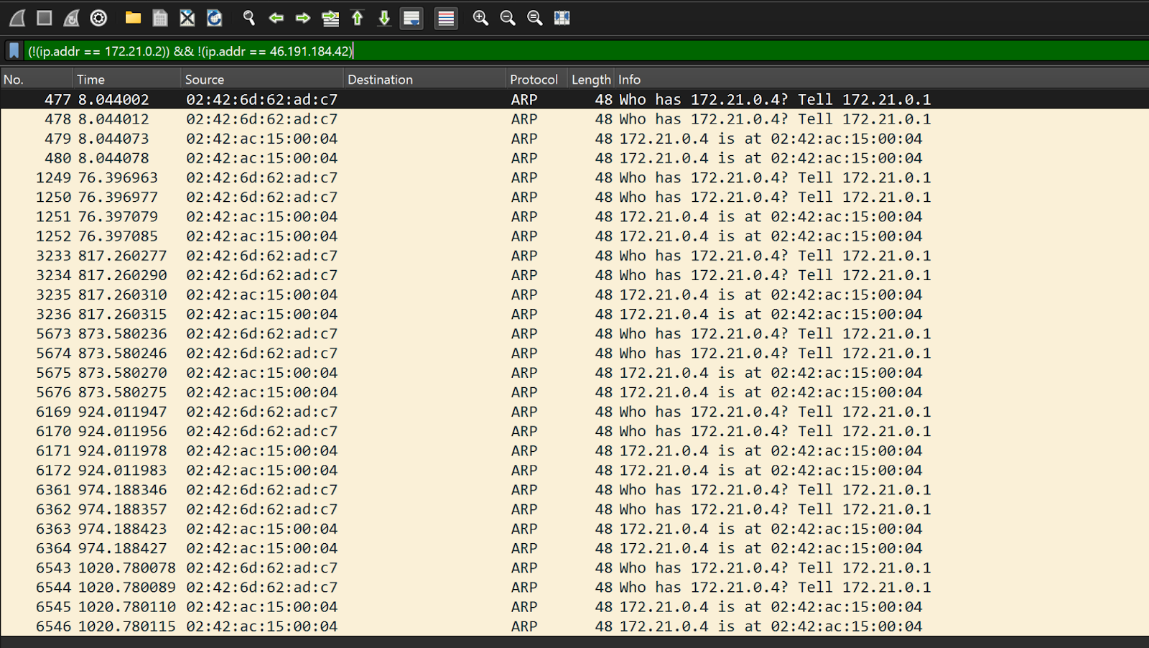Sort packets by the Destination column
The image size is (1149, 648).
pyautogui.click(x=425, y=79)
